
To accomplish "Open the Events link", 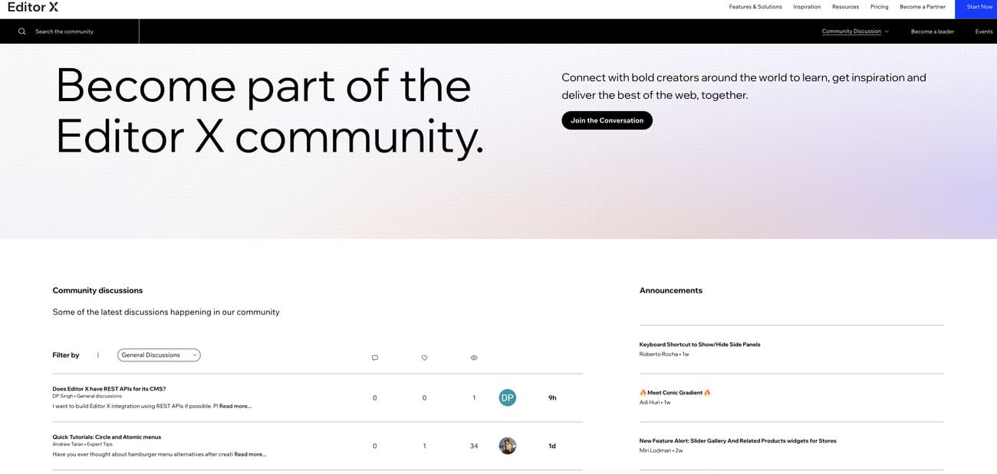I will click(x=984, y=31).
